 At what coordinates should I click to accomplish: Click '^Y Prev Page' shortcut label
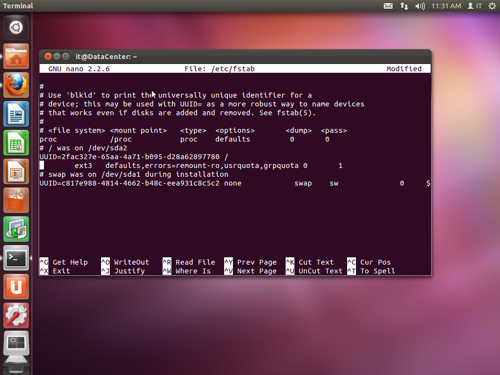[250, 262]
